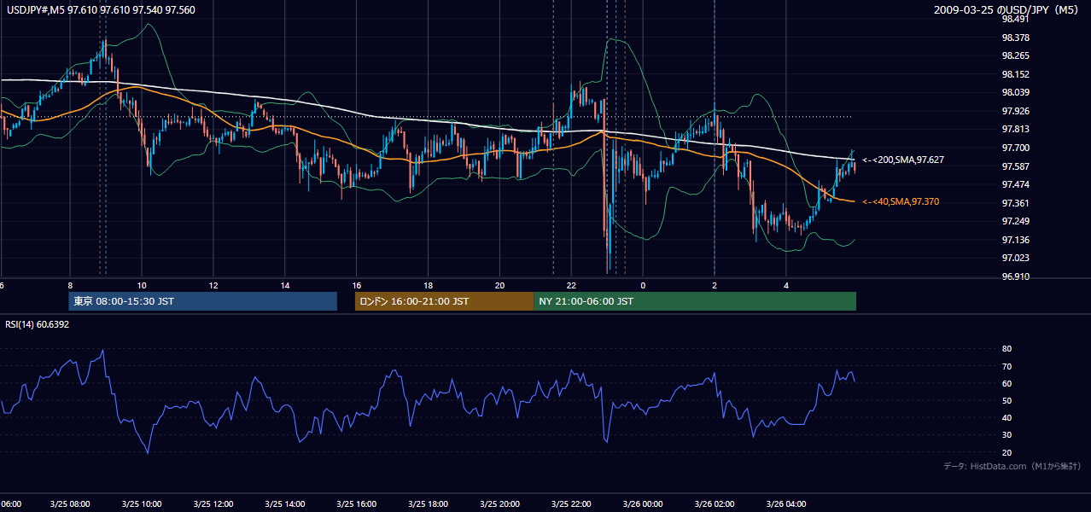
Task: Click the 3/25 16:00 time label
Action: [x=357, y=504]
